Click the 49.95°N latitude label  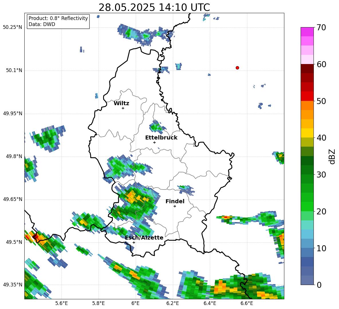pyautogui.click(x=13, y=113)
